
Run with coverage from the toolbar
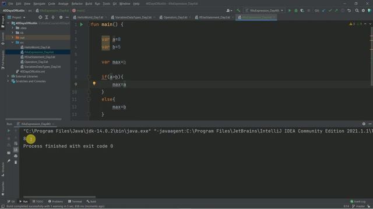pos(302,10)
